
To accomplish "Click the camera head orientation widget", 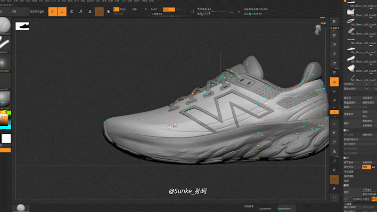I will [318, 30].
